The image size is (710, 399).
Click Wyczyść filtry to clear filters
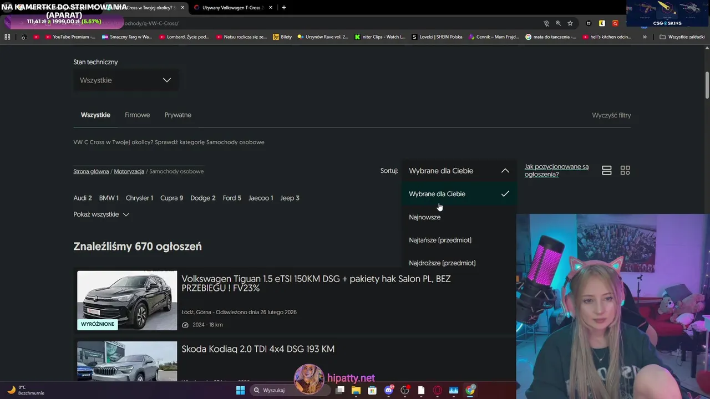pyautogui.click(x=611, y=115)
